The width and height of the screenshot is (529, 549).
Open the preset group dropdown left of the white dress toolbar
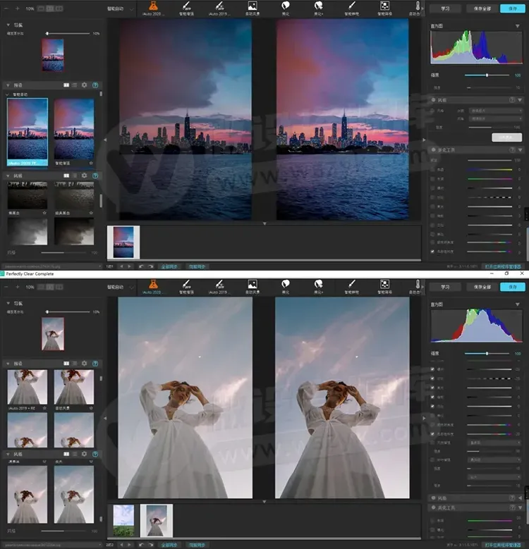point(120,287)
